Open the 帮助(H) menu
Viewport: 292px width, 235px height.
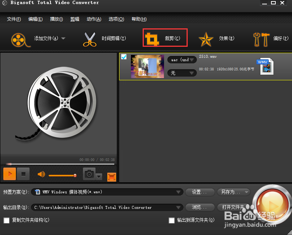[139, 19]
